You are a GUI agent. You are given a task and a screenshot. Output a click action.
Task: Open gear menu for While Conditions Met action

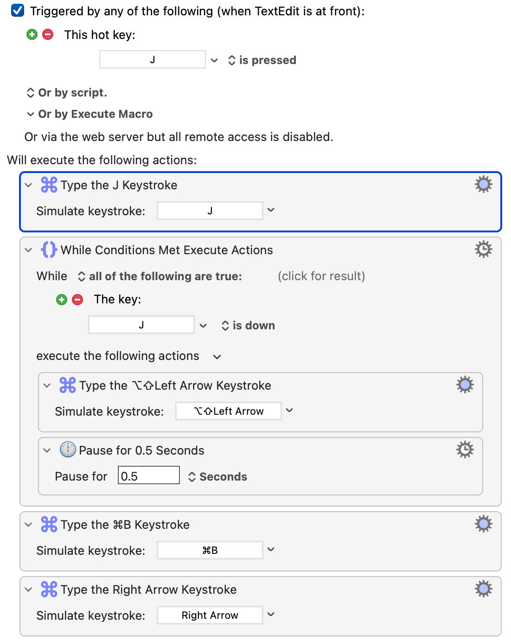[483, 250]
